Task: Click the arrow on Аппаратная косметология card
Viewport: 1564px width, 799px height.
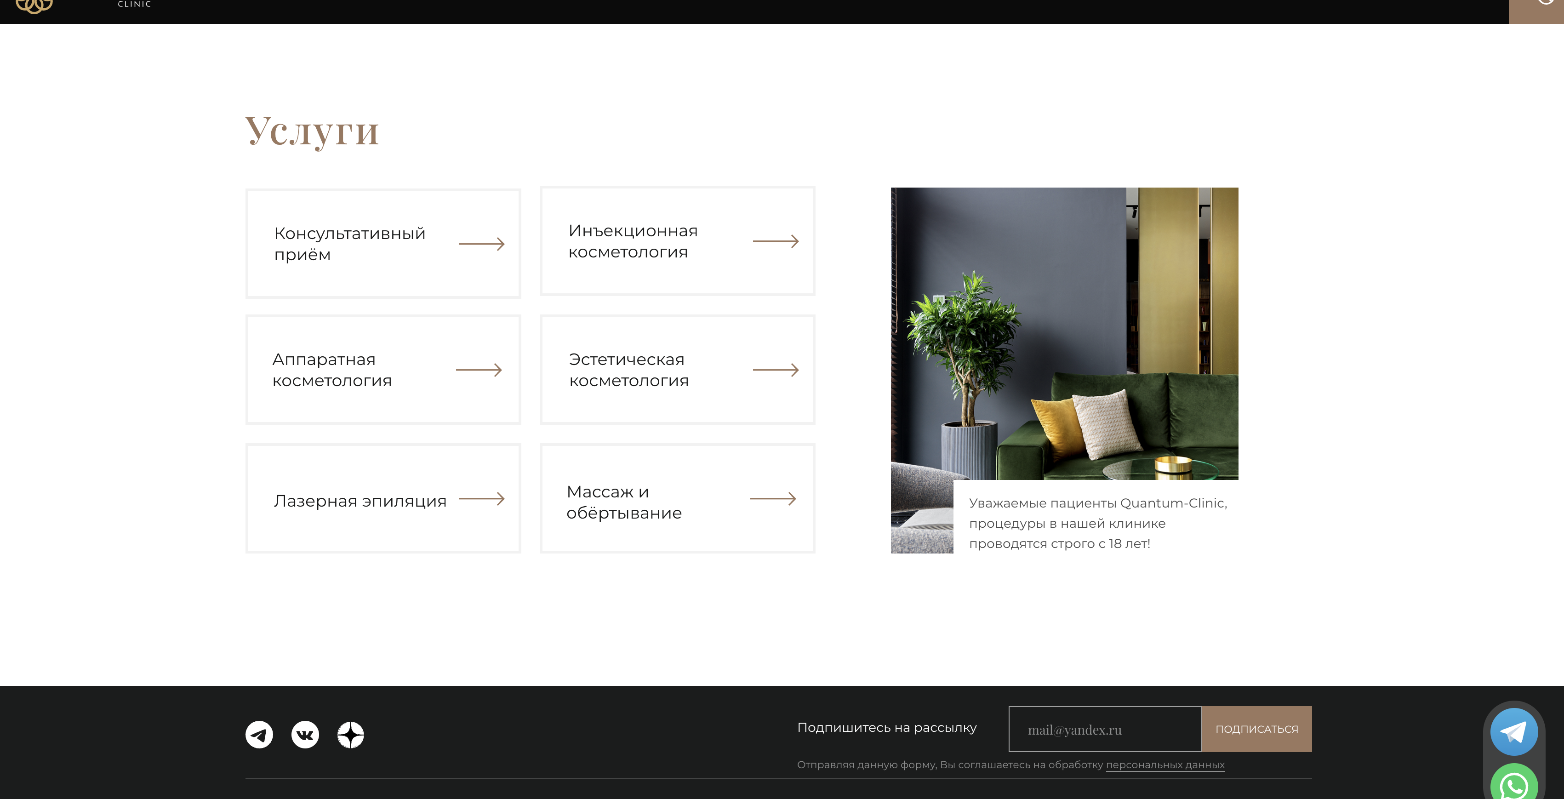Action: tap(479, 370)
